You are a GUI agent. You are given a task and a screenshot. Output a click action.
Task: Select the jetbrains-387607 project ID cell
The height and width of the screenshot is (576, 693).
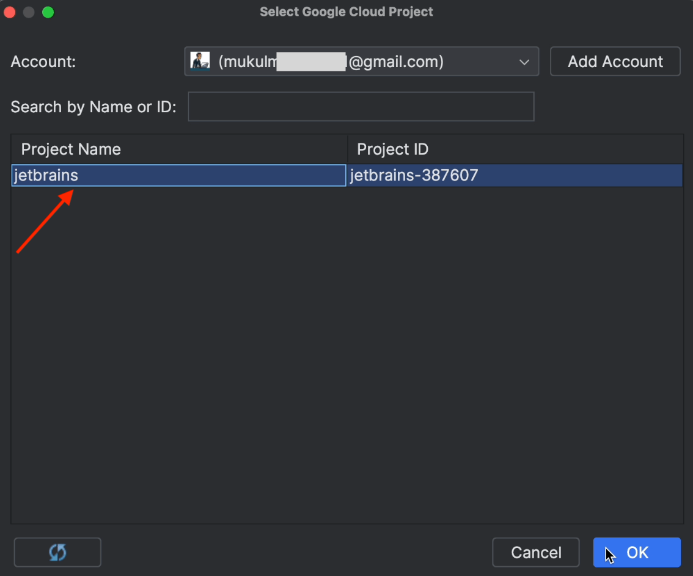[515, 176]
